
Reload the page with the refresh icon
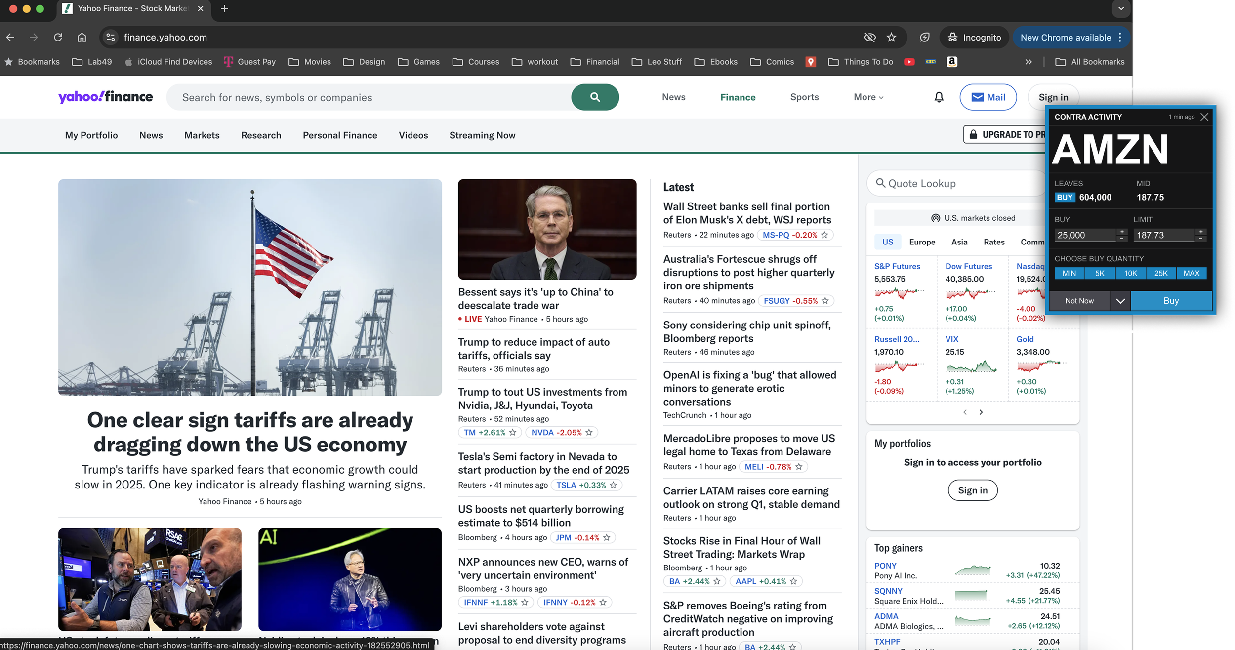click(x=58, y=37)
